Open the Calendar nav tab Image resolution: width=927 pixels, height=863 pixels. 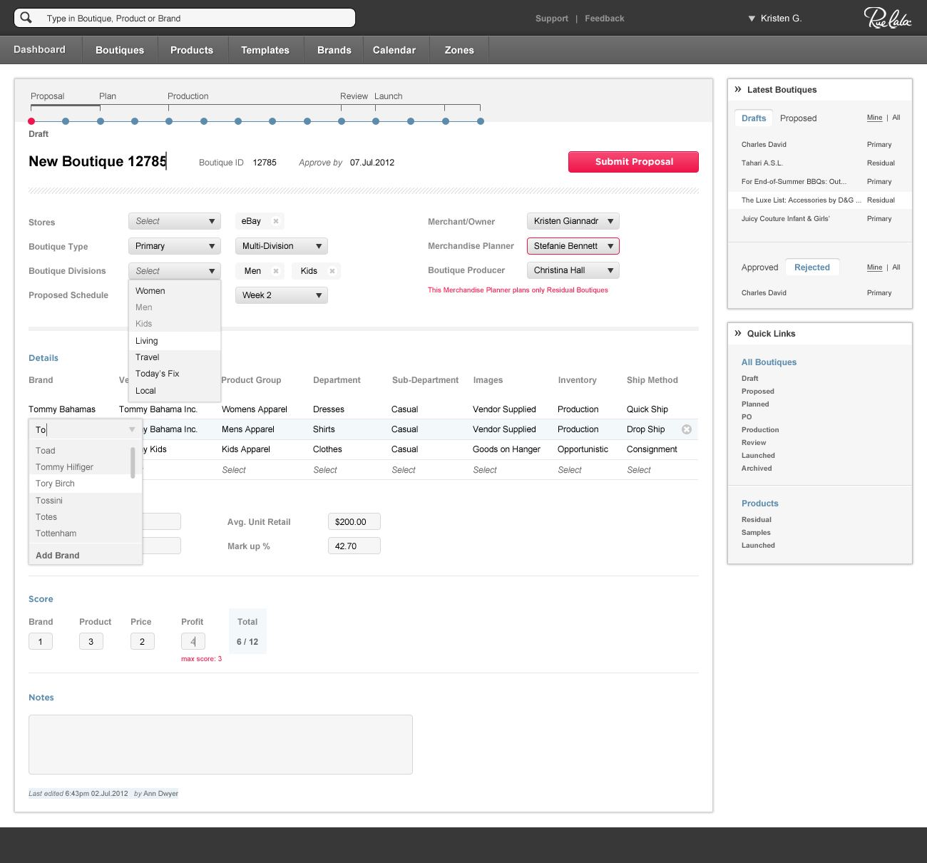pos(394,50)
